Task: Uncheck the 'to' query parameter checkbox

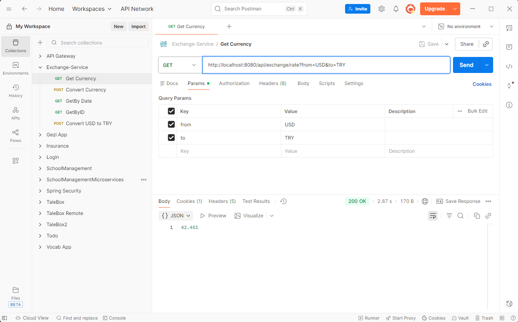Action: [x=171, y=138]
